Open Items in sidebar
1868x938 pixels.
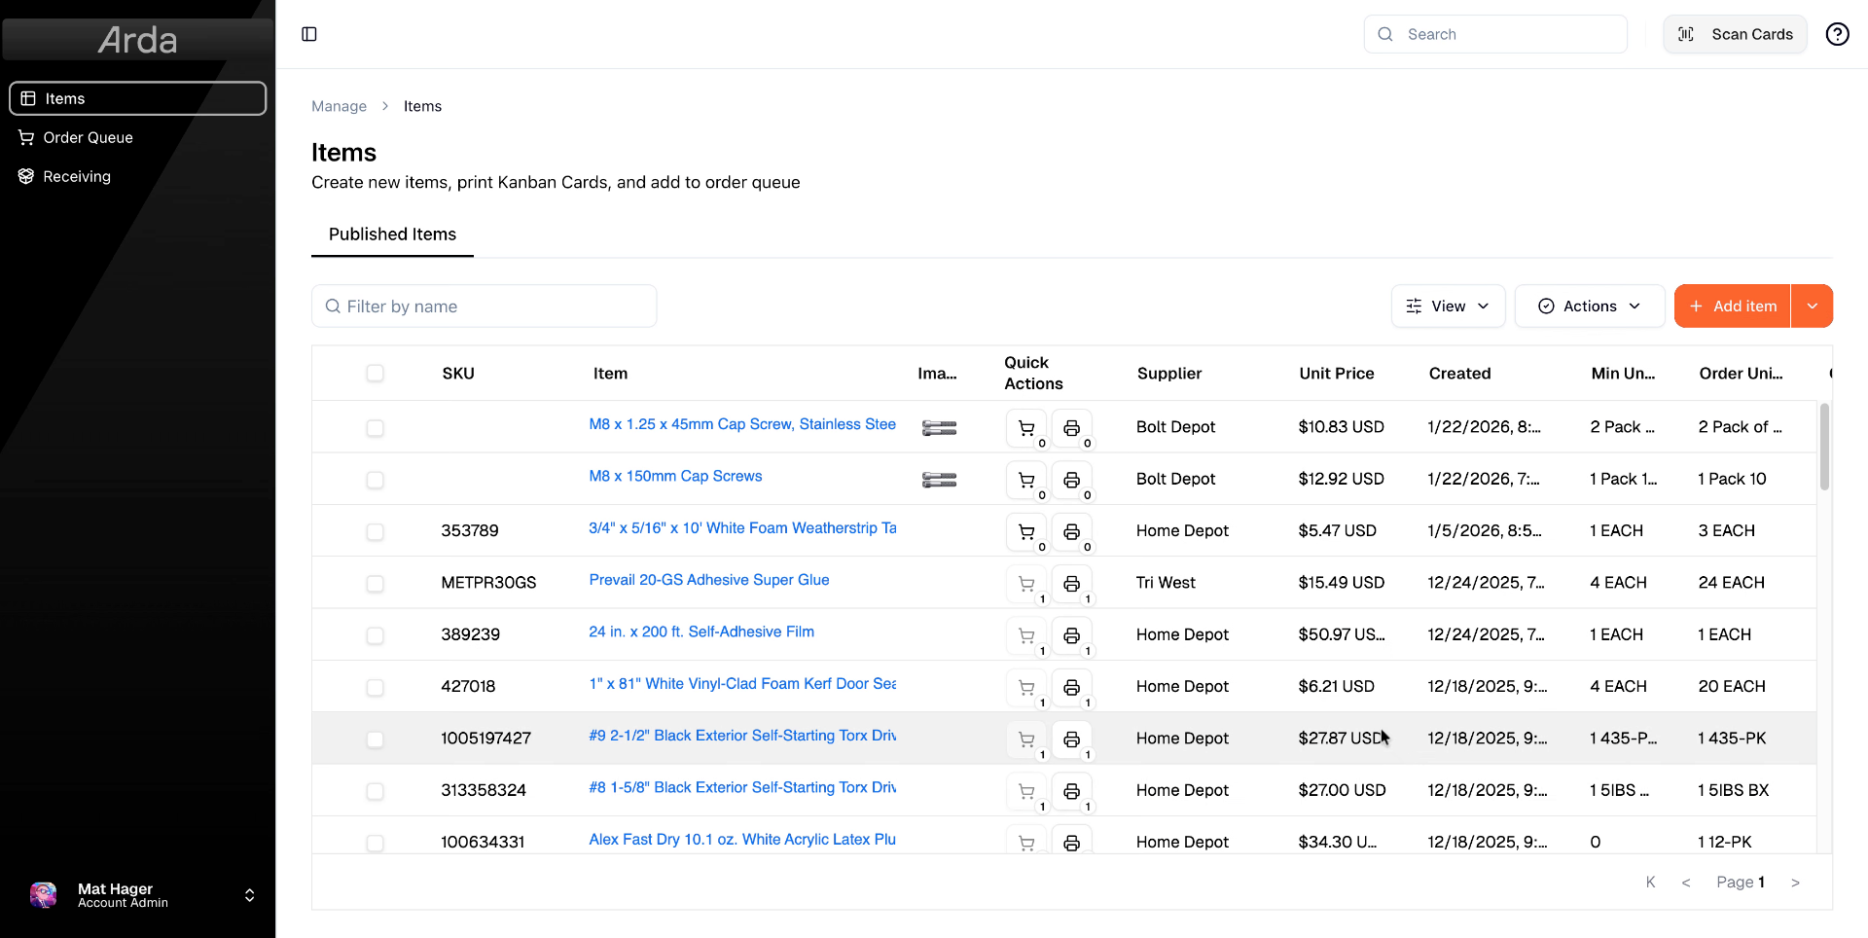point(137,98)
